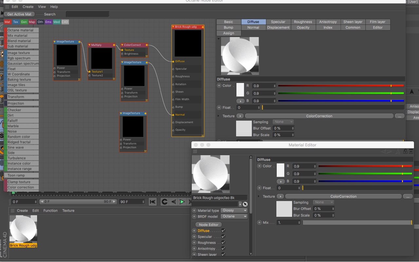Collapse the first ImageTexture node left of Multiply
This screenshot has width=419, height=262.
(55, 42)
